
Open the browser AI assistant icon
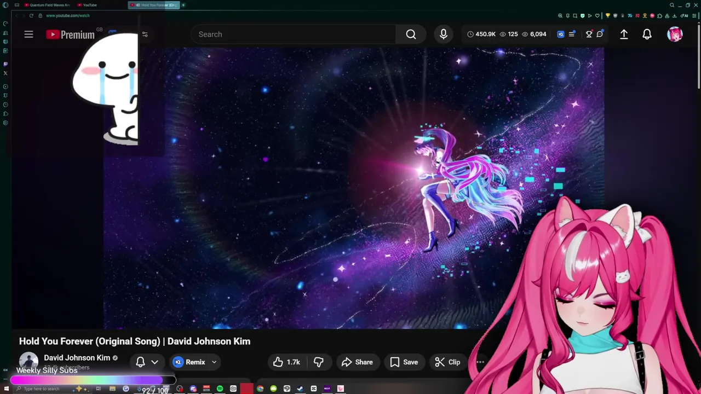pyautogui.click(x=684, y=16)
